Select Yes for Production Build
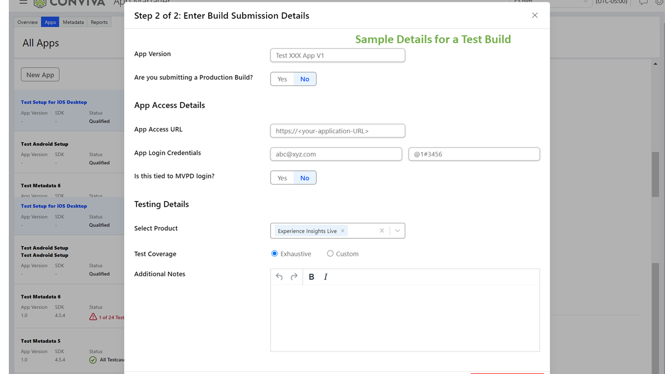 coord(282,79)
